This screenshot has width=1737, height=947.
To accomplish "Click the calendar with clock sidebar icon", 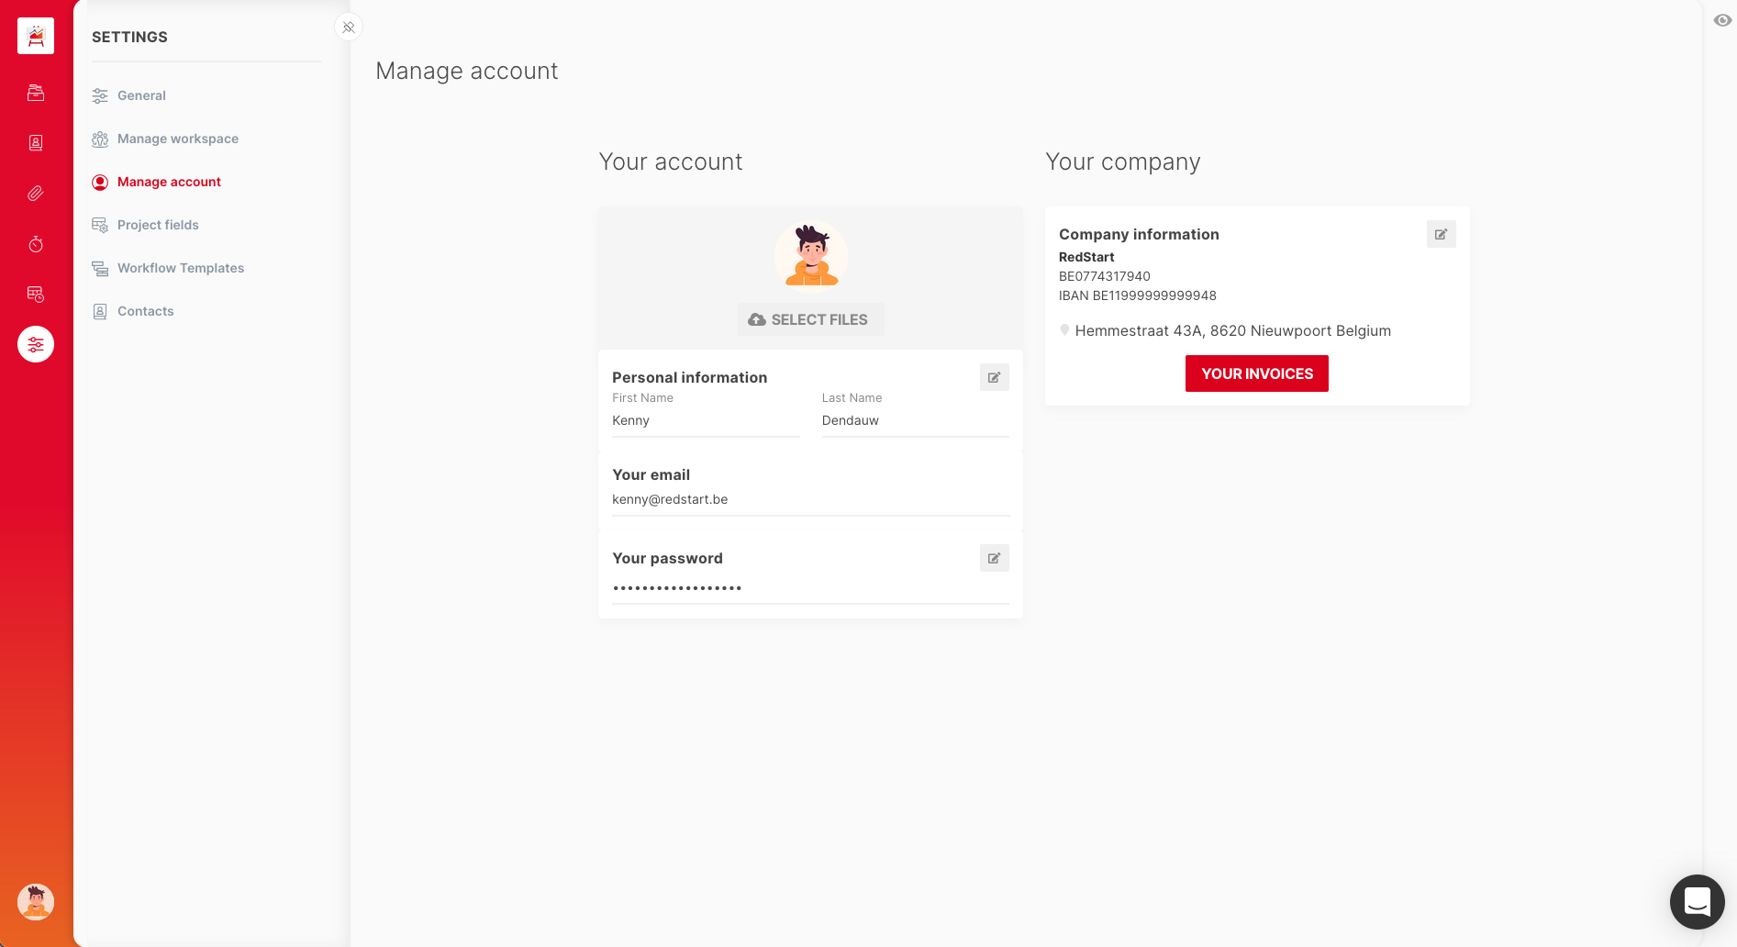I will pyautogui.click(x=36, y=295).
